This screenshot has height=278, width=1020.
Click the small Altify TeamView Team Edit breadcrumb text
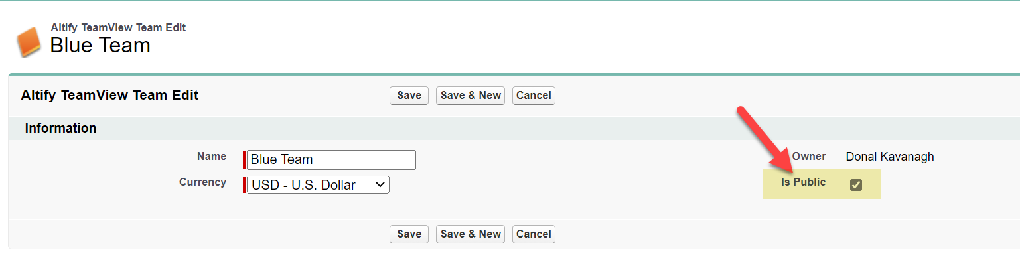point(118,28)
